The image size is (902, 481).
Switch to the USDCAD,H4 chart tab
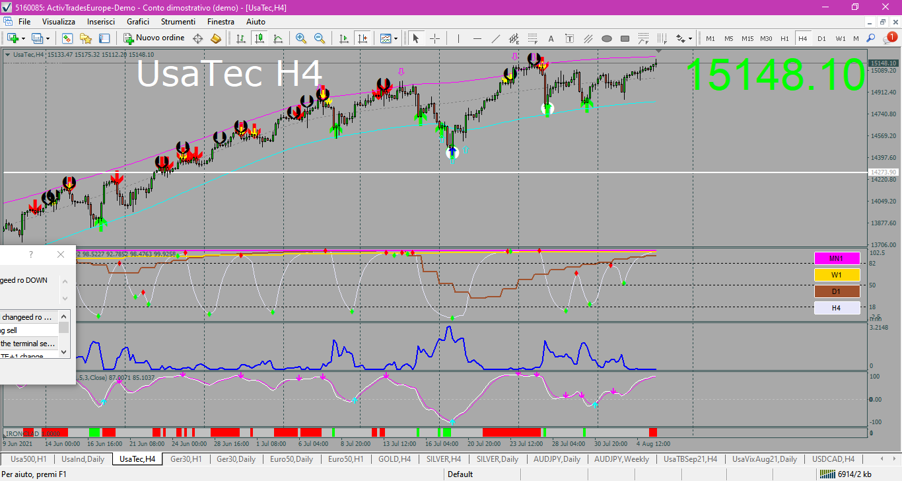833,459
